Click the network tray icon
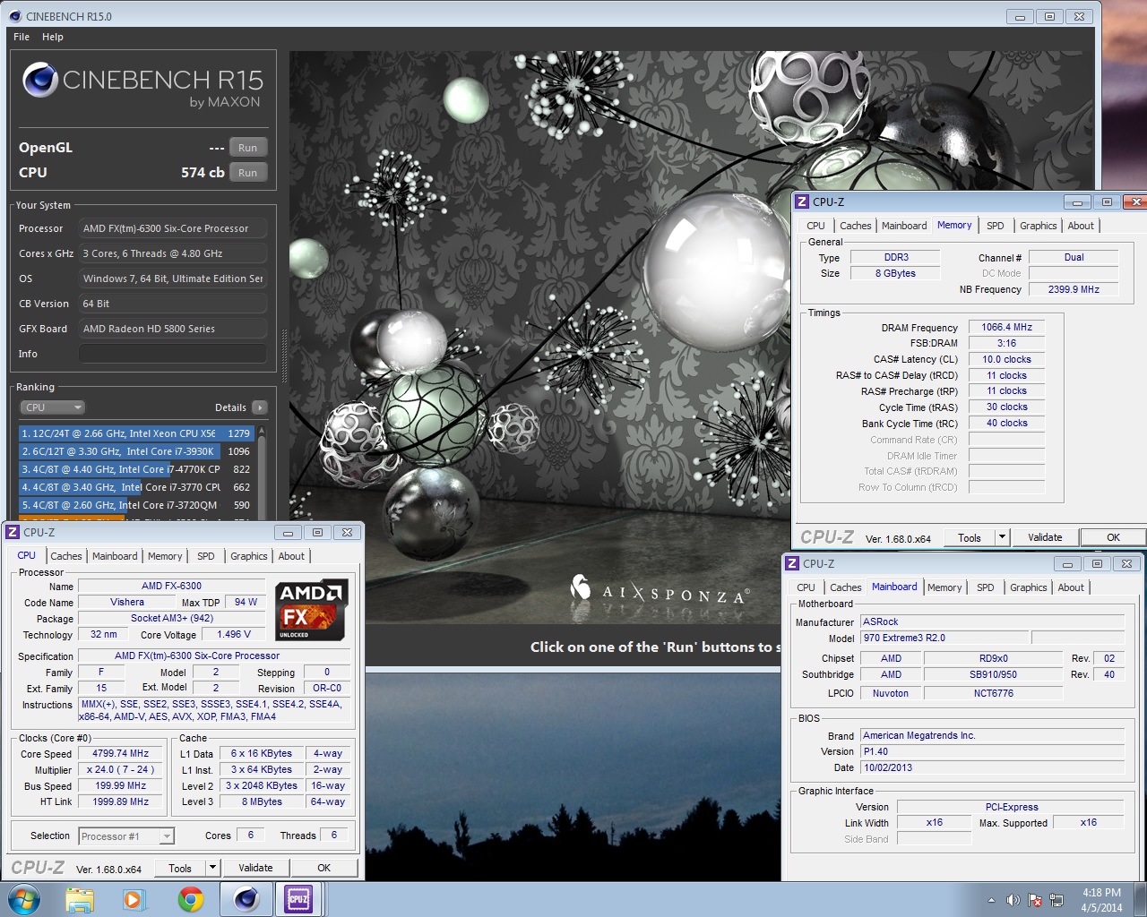 (1056, 900)
